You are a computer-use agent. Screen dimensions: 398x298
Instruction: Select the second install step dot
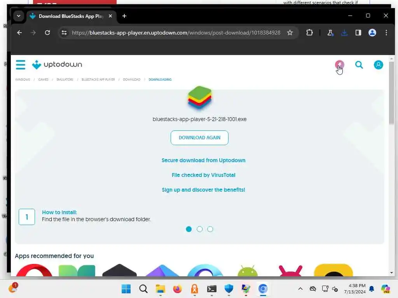[199, 229]
